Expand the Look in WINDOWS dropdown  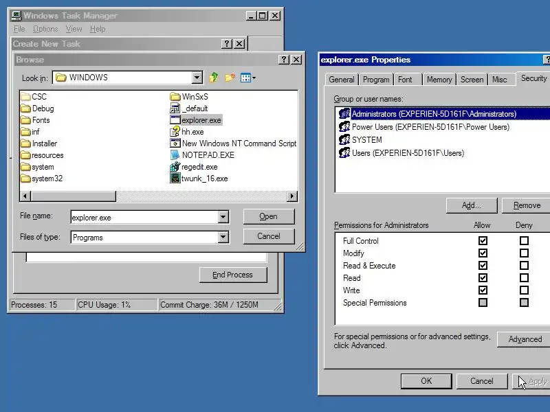tap(197, 78)
